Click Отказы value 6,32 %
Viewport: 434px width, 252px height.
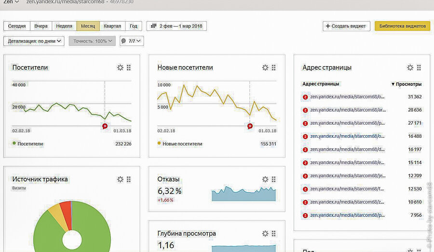[169, 191]
